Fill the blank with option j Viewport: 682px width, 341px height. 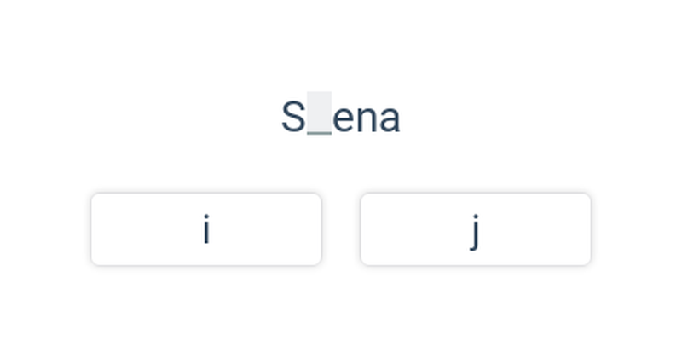(x=476, y=229)
